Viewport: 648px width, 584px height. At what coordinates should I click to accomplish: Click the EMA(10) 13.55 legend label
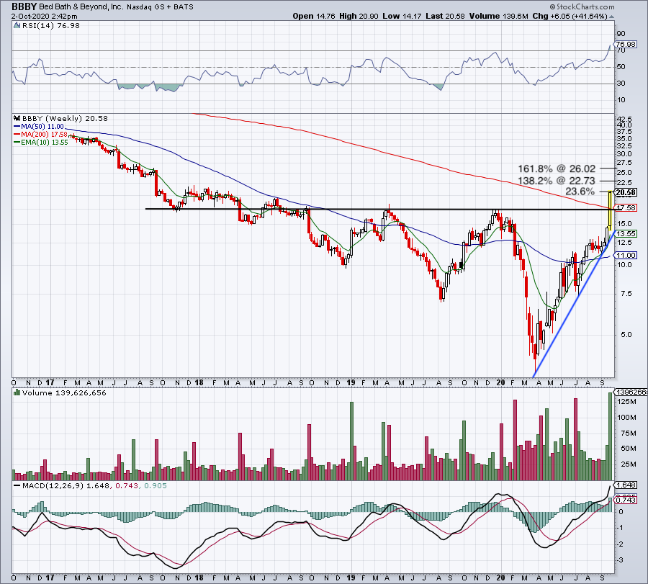[44, 143]
